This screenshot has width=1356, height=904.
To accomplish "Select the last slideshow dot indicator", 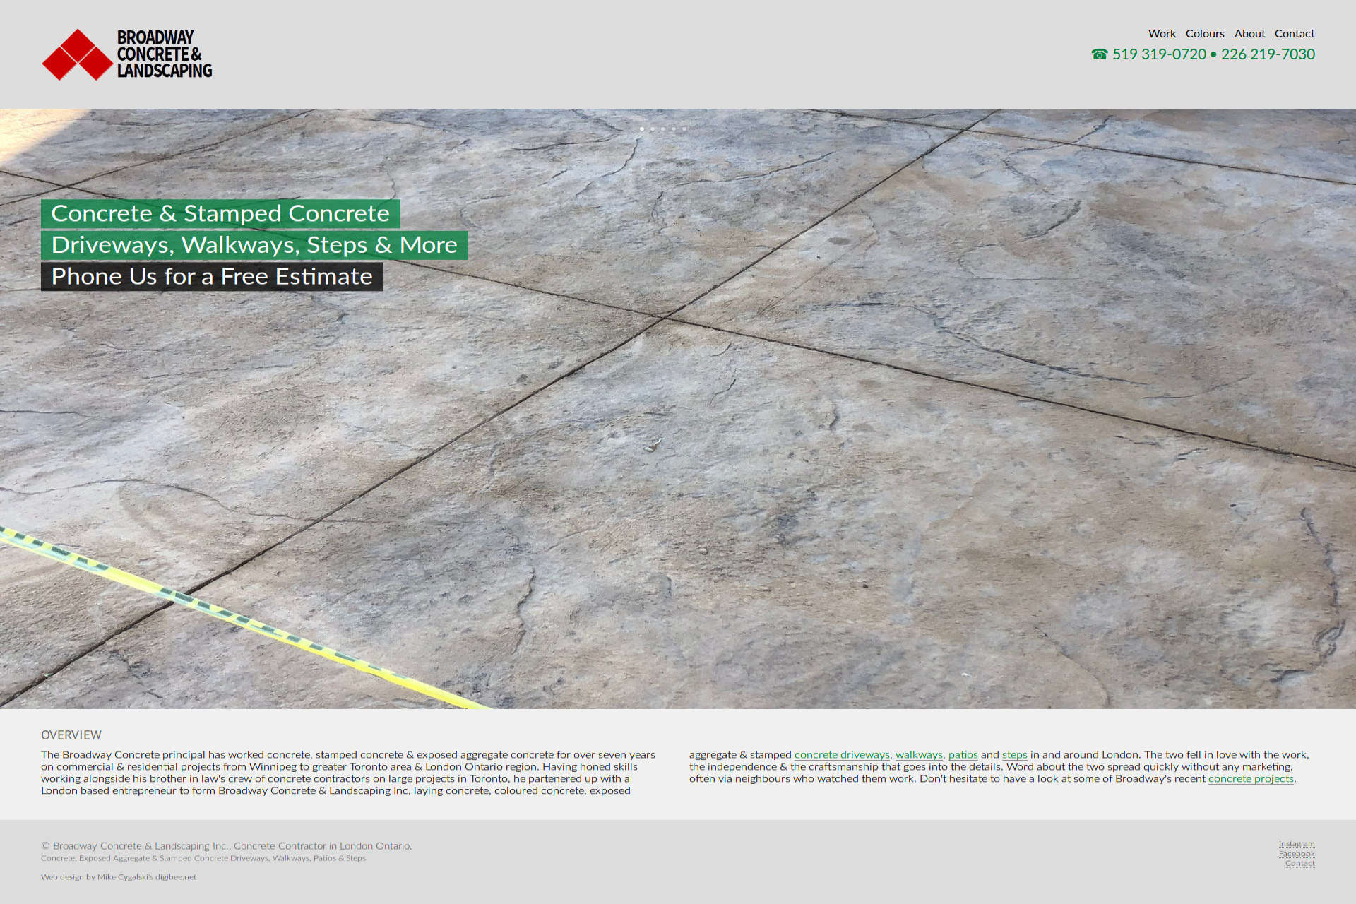I will 684,129.
